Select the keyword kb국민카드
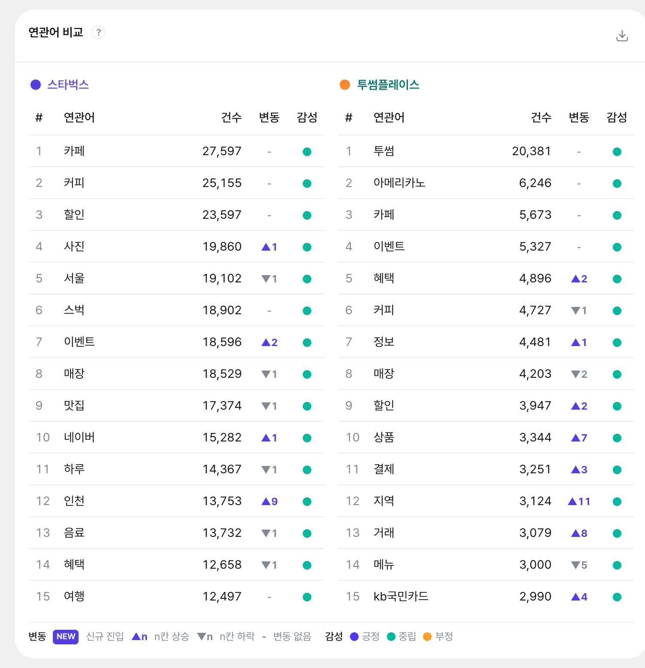Image resolution: width=645 pixels, height=668 pixels. (401, 596)
